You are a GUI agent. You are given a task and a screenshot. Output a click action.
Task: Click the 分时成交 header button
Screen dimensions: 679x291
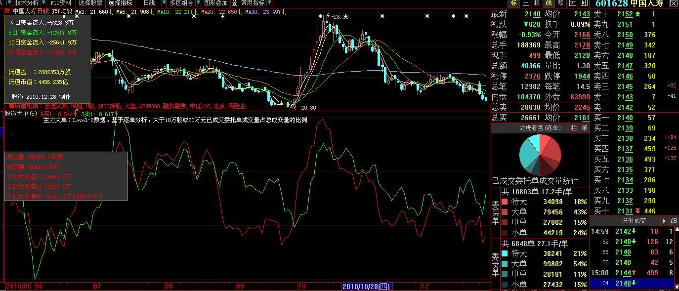coord(634,221)
